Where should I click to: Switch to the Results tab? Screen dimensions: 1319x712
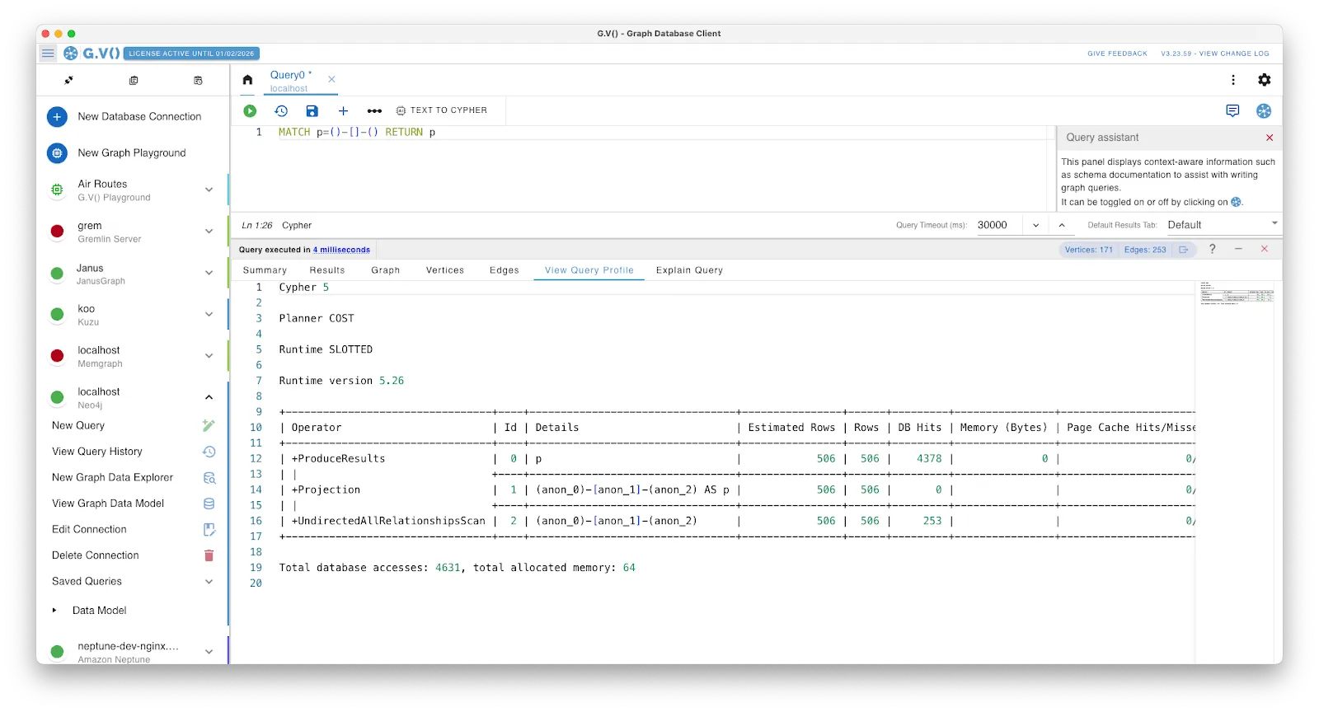pyautogui.click(x=327, y=270)
